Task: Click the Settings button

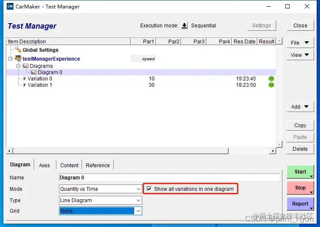Action: (x=261, y=26)
